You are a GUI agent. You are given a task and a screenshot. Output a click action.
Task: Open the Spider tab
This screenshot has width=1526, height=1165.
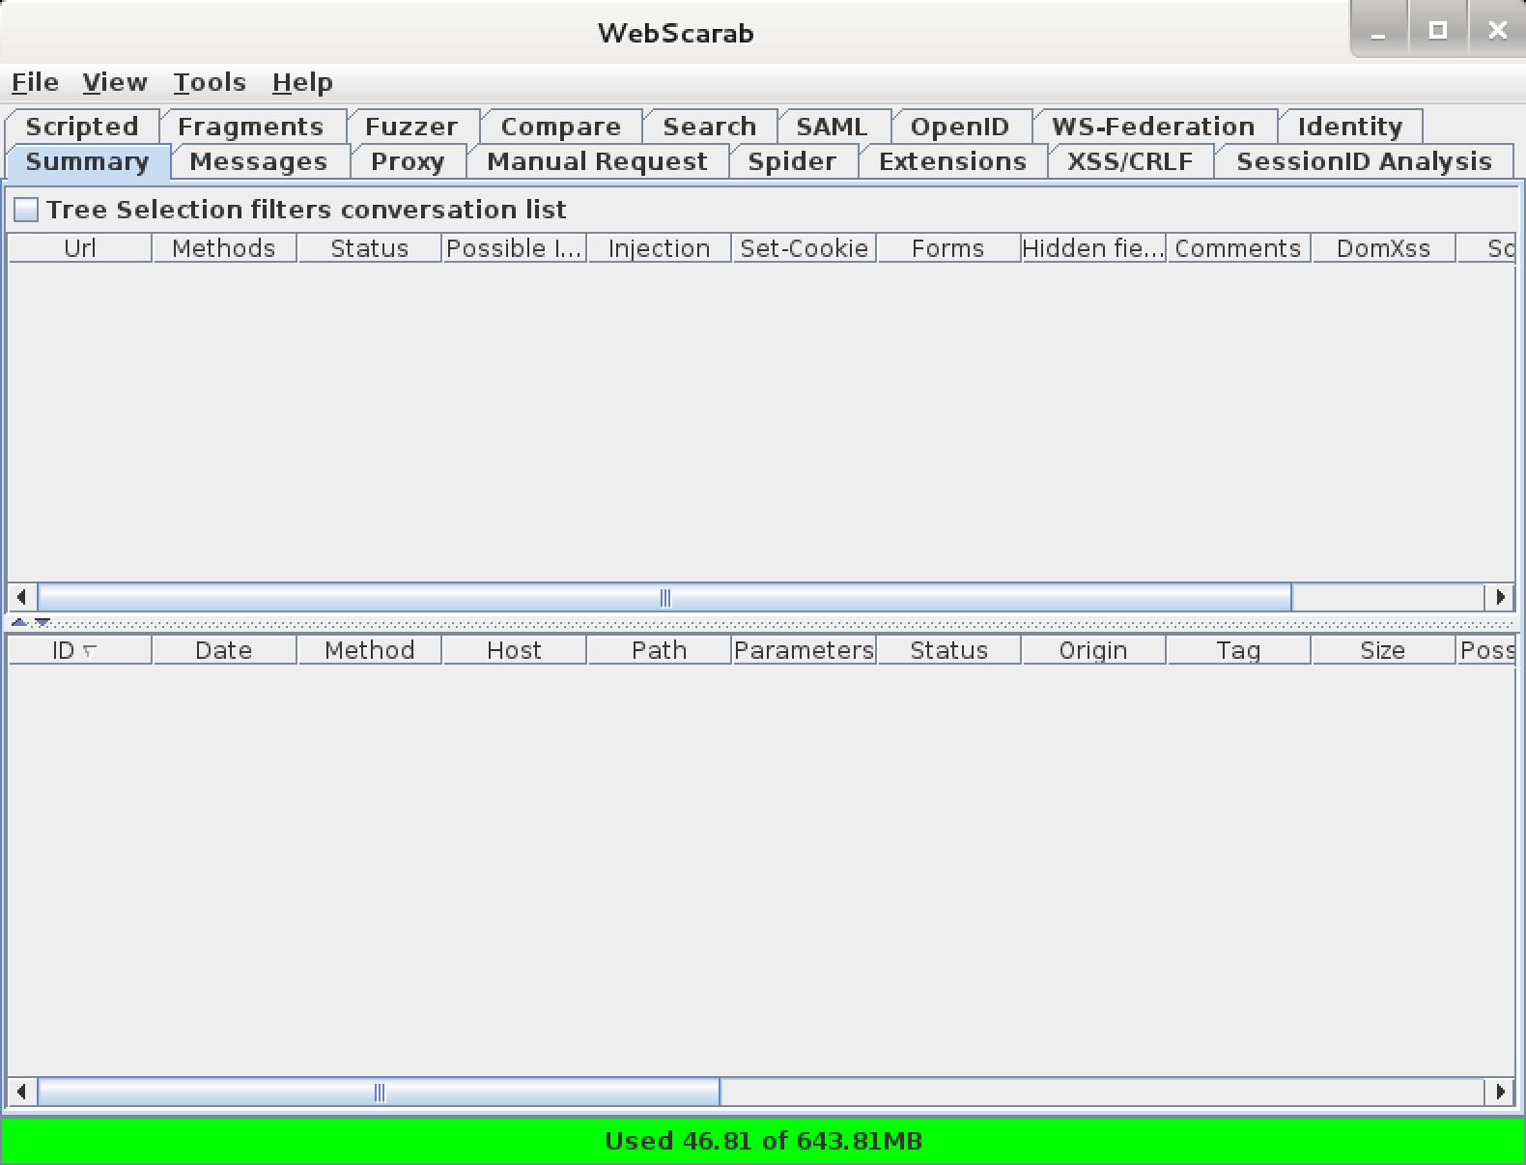(x=791, y=161)
